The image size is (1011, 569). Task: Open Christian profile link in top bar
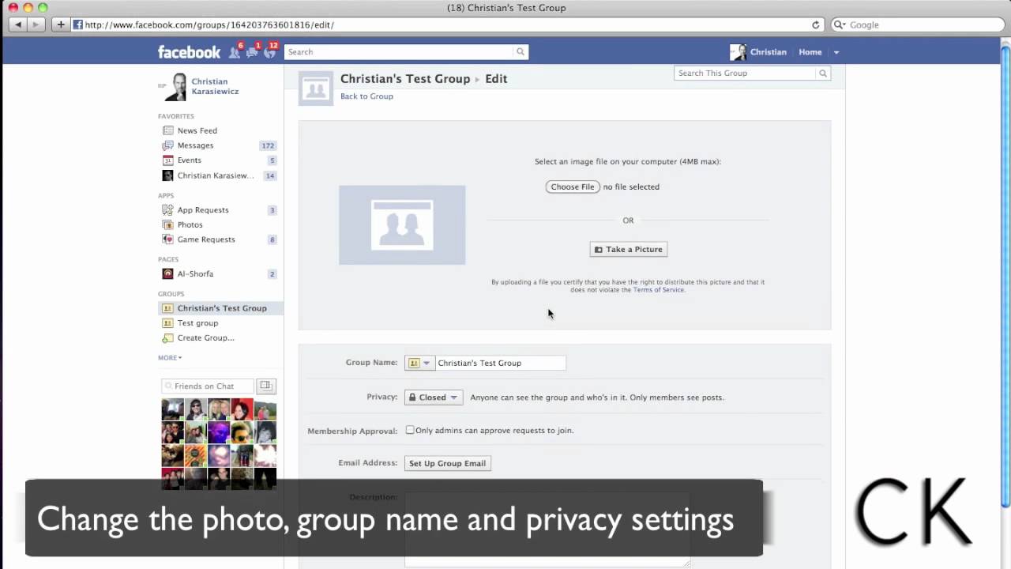click(x=769, y=52)
